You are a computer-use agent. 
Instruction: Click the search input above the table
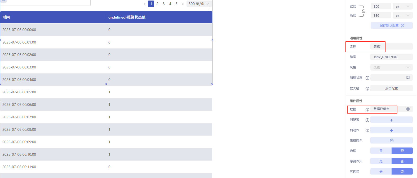pos(45,3)
